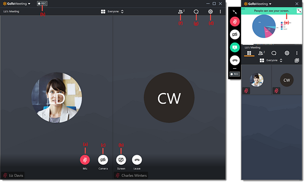Click the collapse arrows atop the black control strip
This screenshot has width=304, height=182.
point(235,12)
